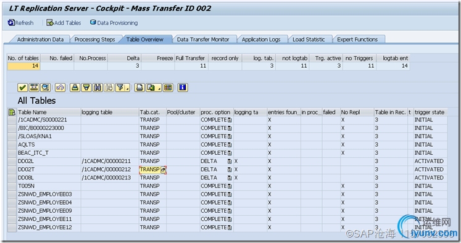Click the Table Name column header
The image size is (461, 243).
pyautogui.click(x=49, y=112)
